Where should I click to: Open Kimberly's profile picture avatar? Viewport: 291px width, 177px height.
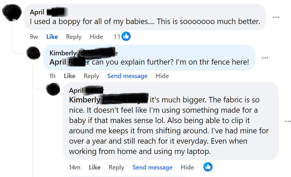[x=34, y=53]
